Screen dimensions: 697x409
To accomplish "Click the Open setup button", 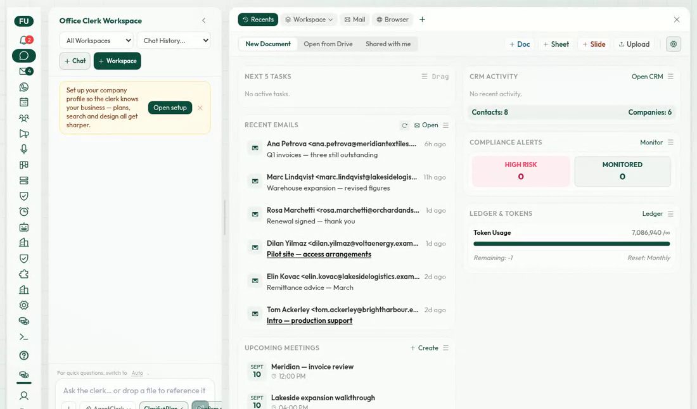I will point(170,108).
